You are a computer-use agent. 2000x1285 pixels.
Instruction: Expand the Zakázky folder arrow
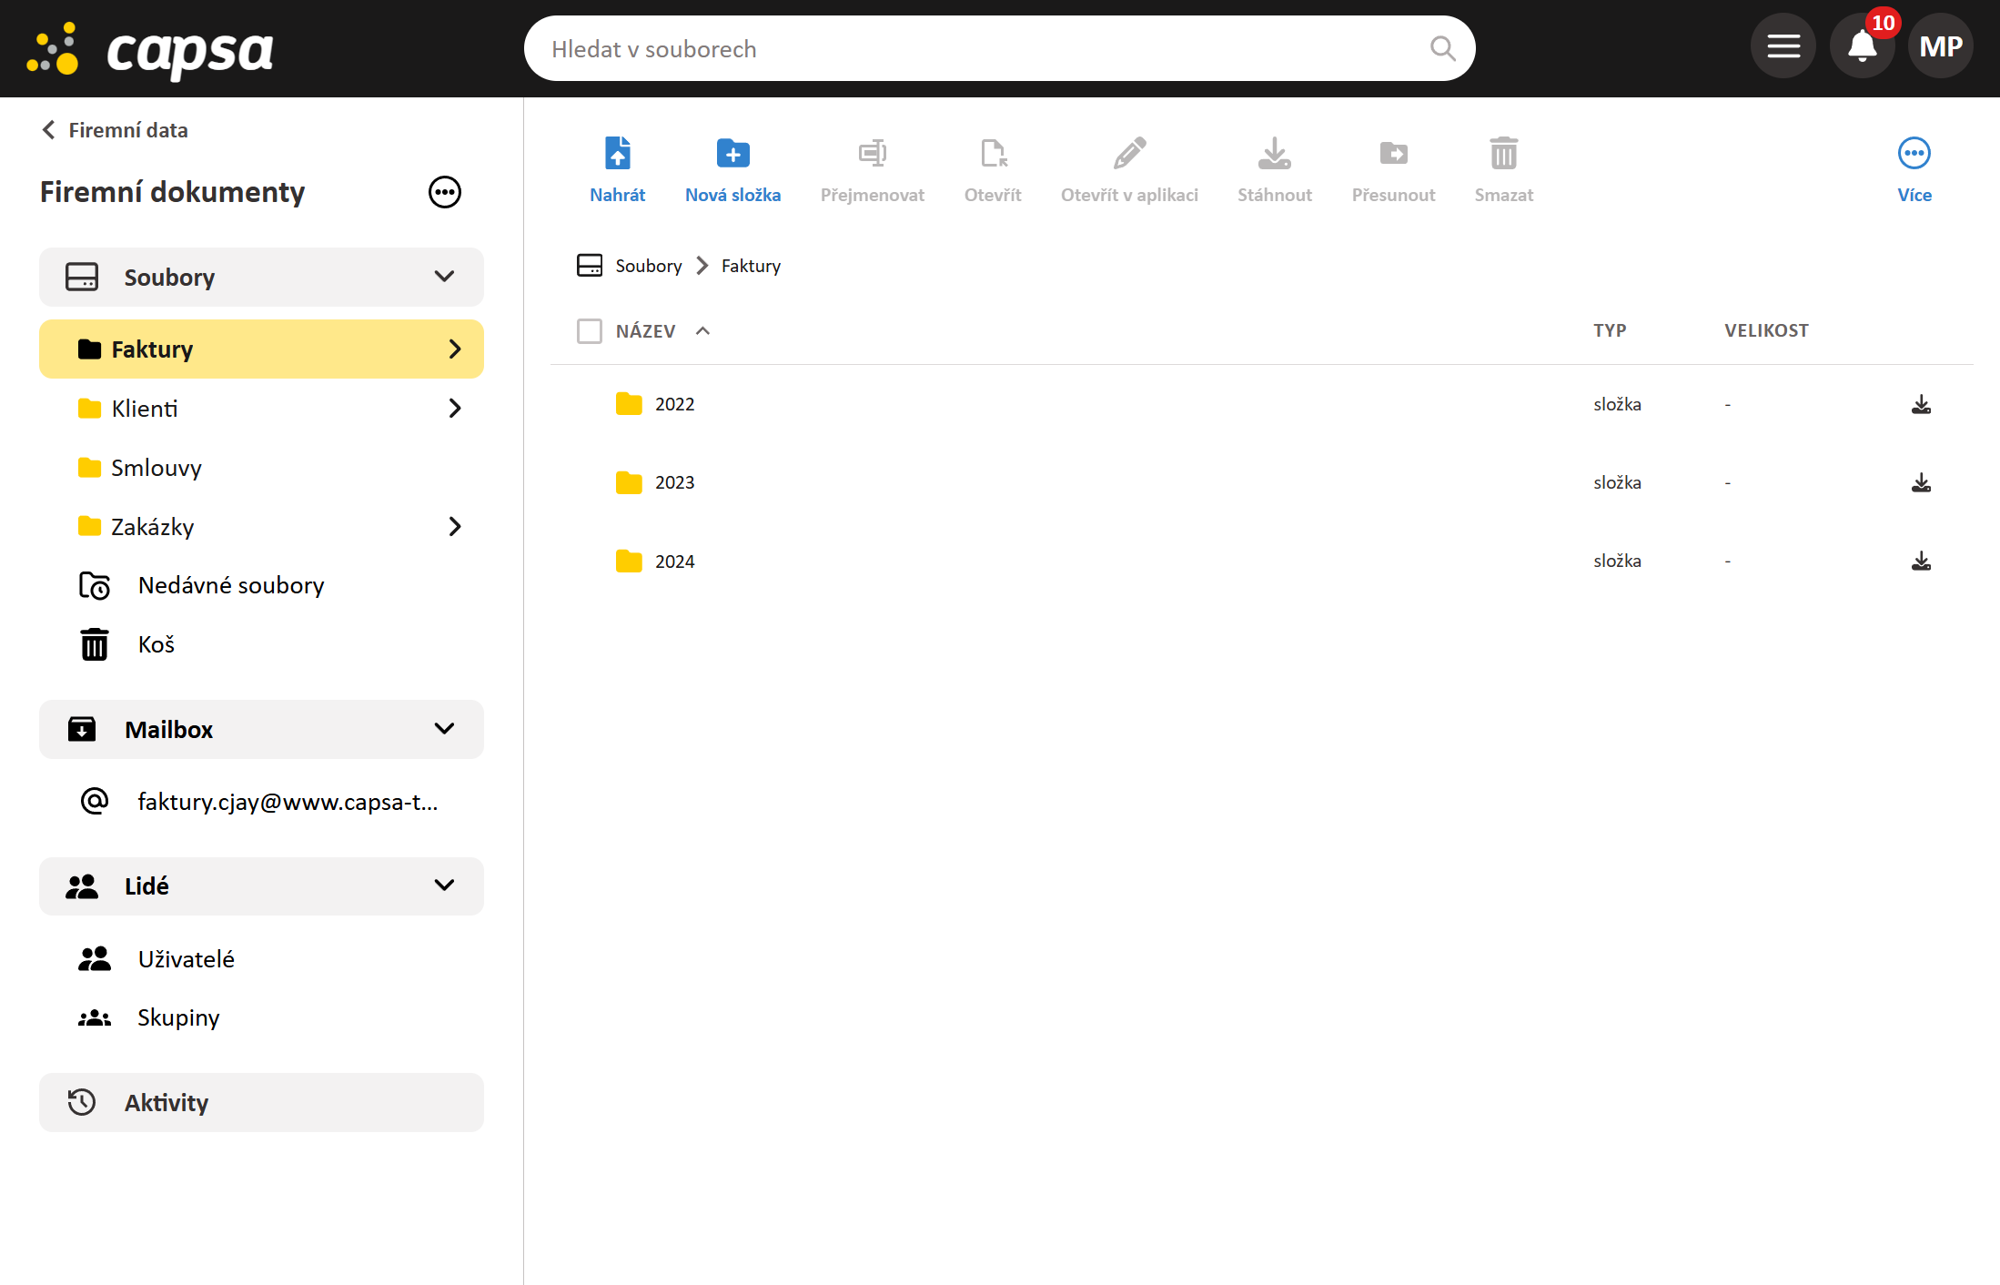click(x=455, y=527)
